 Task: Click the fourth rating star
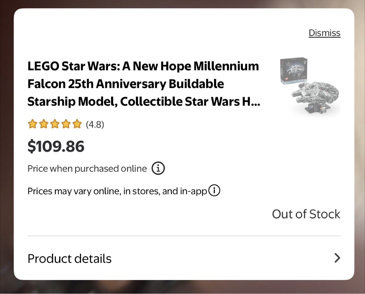(65, 124)
